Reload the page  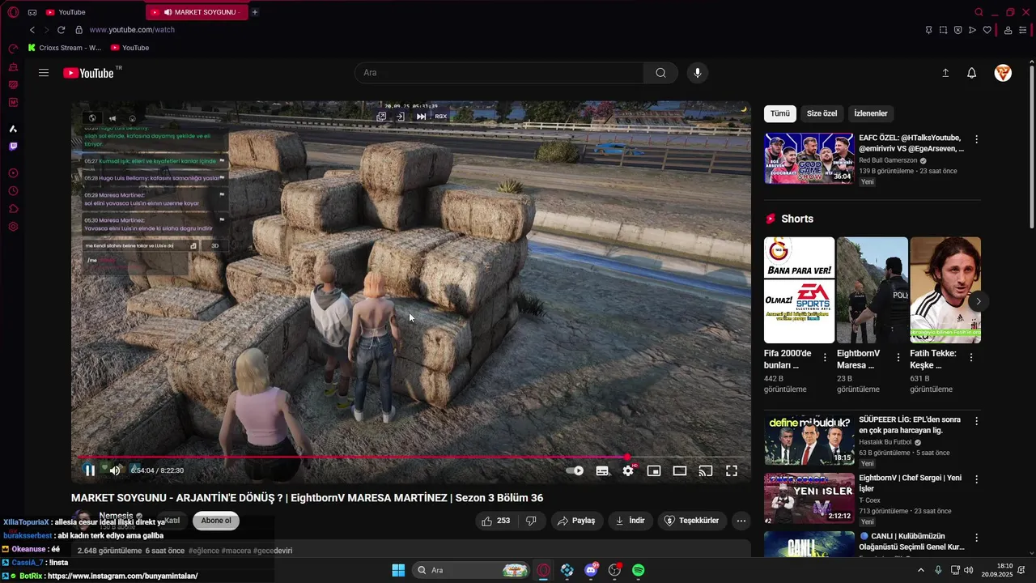point(61,30)
